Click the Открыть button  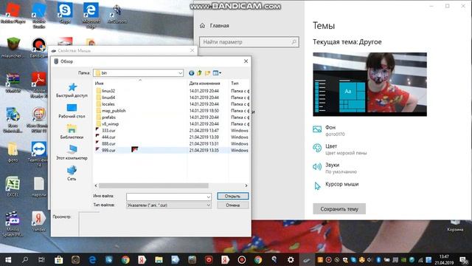(233, 197)
